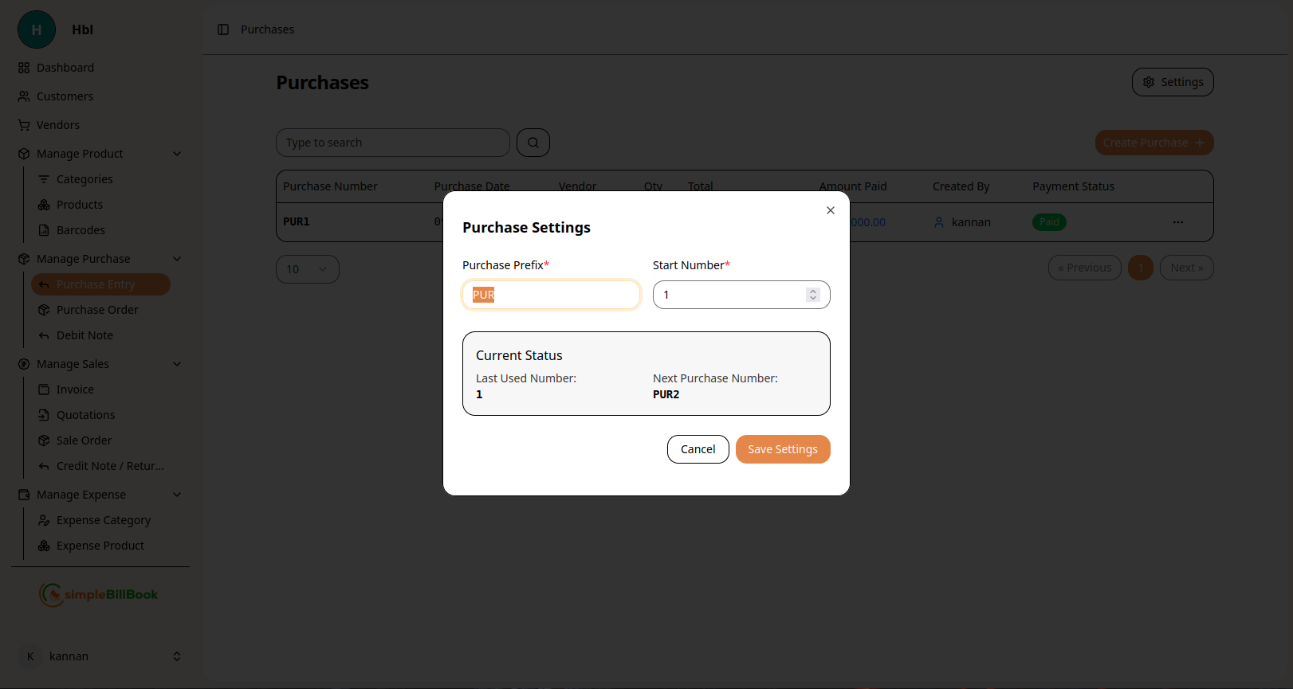The width and height of the screenshot is (1293, 689).
Task: Collapse the Manage Sales section
Action: click(x=177, y=364)
